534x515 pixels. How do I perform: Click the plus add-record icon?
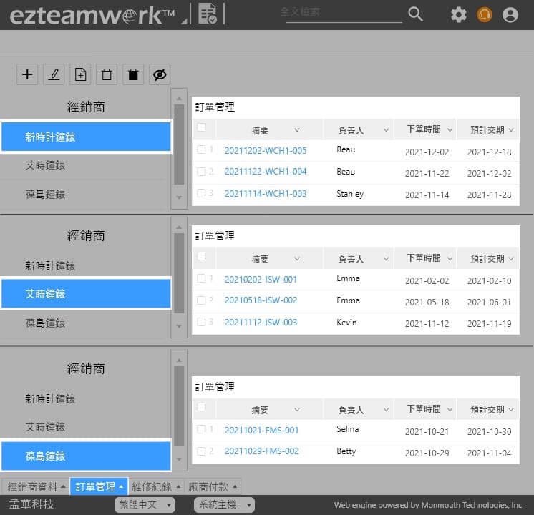[x=27, y=74]
